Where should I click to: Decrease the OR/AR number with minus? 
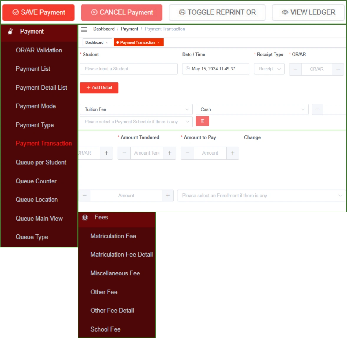click(x=295, y=69)
